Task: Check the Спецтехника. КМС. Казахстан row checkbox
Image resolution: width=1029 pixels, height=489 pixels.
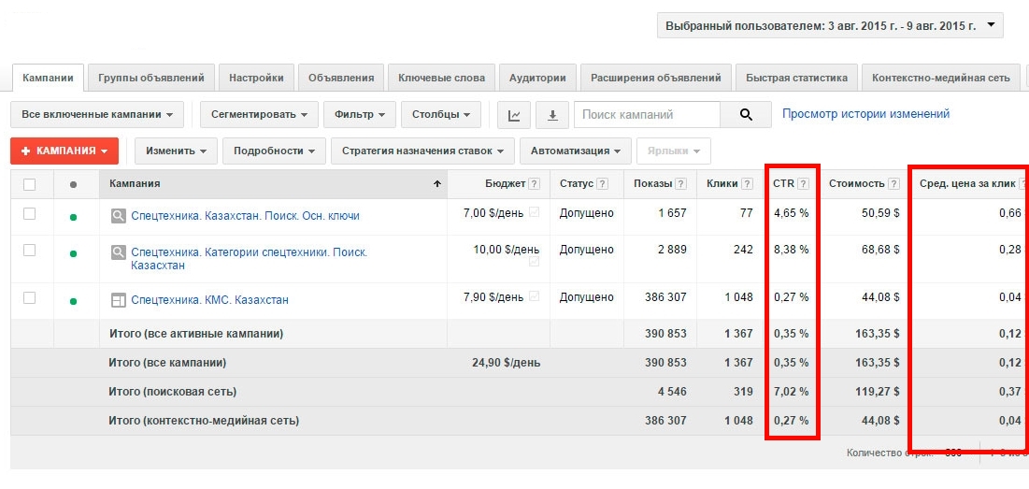Action: coord(30,298)
